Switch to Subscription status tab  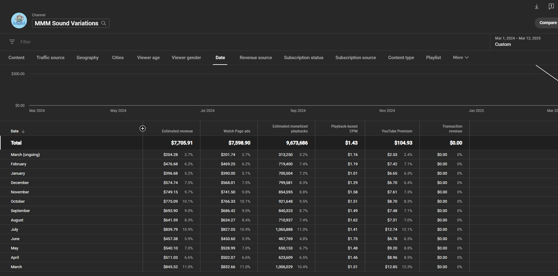pyautogui.click(x=303, y=58)
